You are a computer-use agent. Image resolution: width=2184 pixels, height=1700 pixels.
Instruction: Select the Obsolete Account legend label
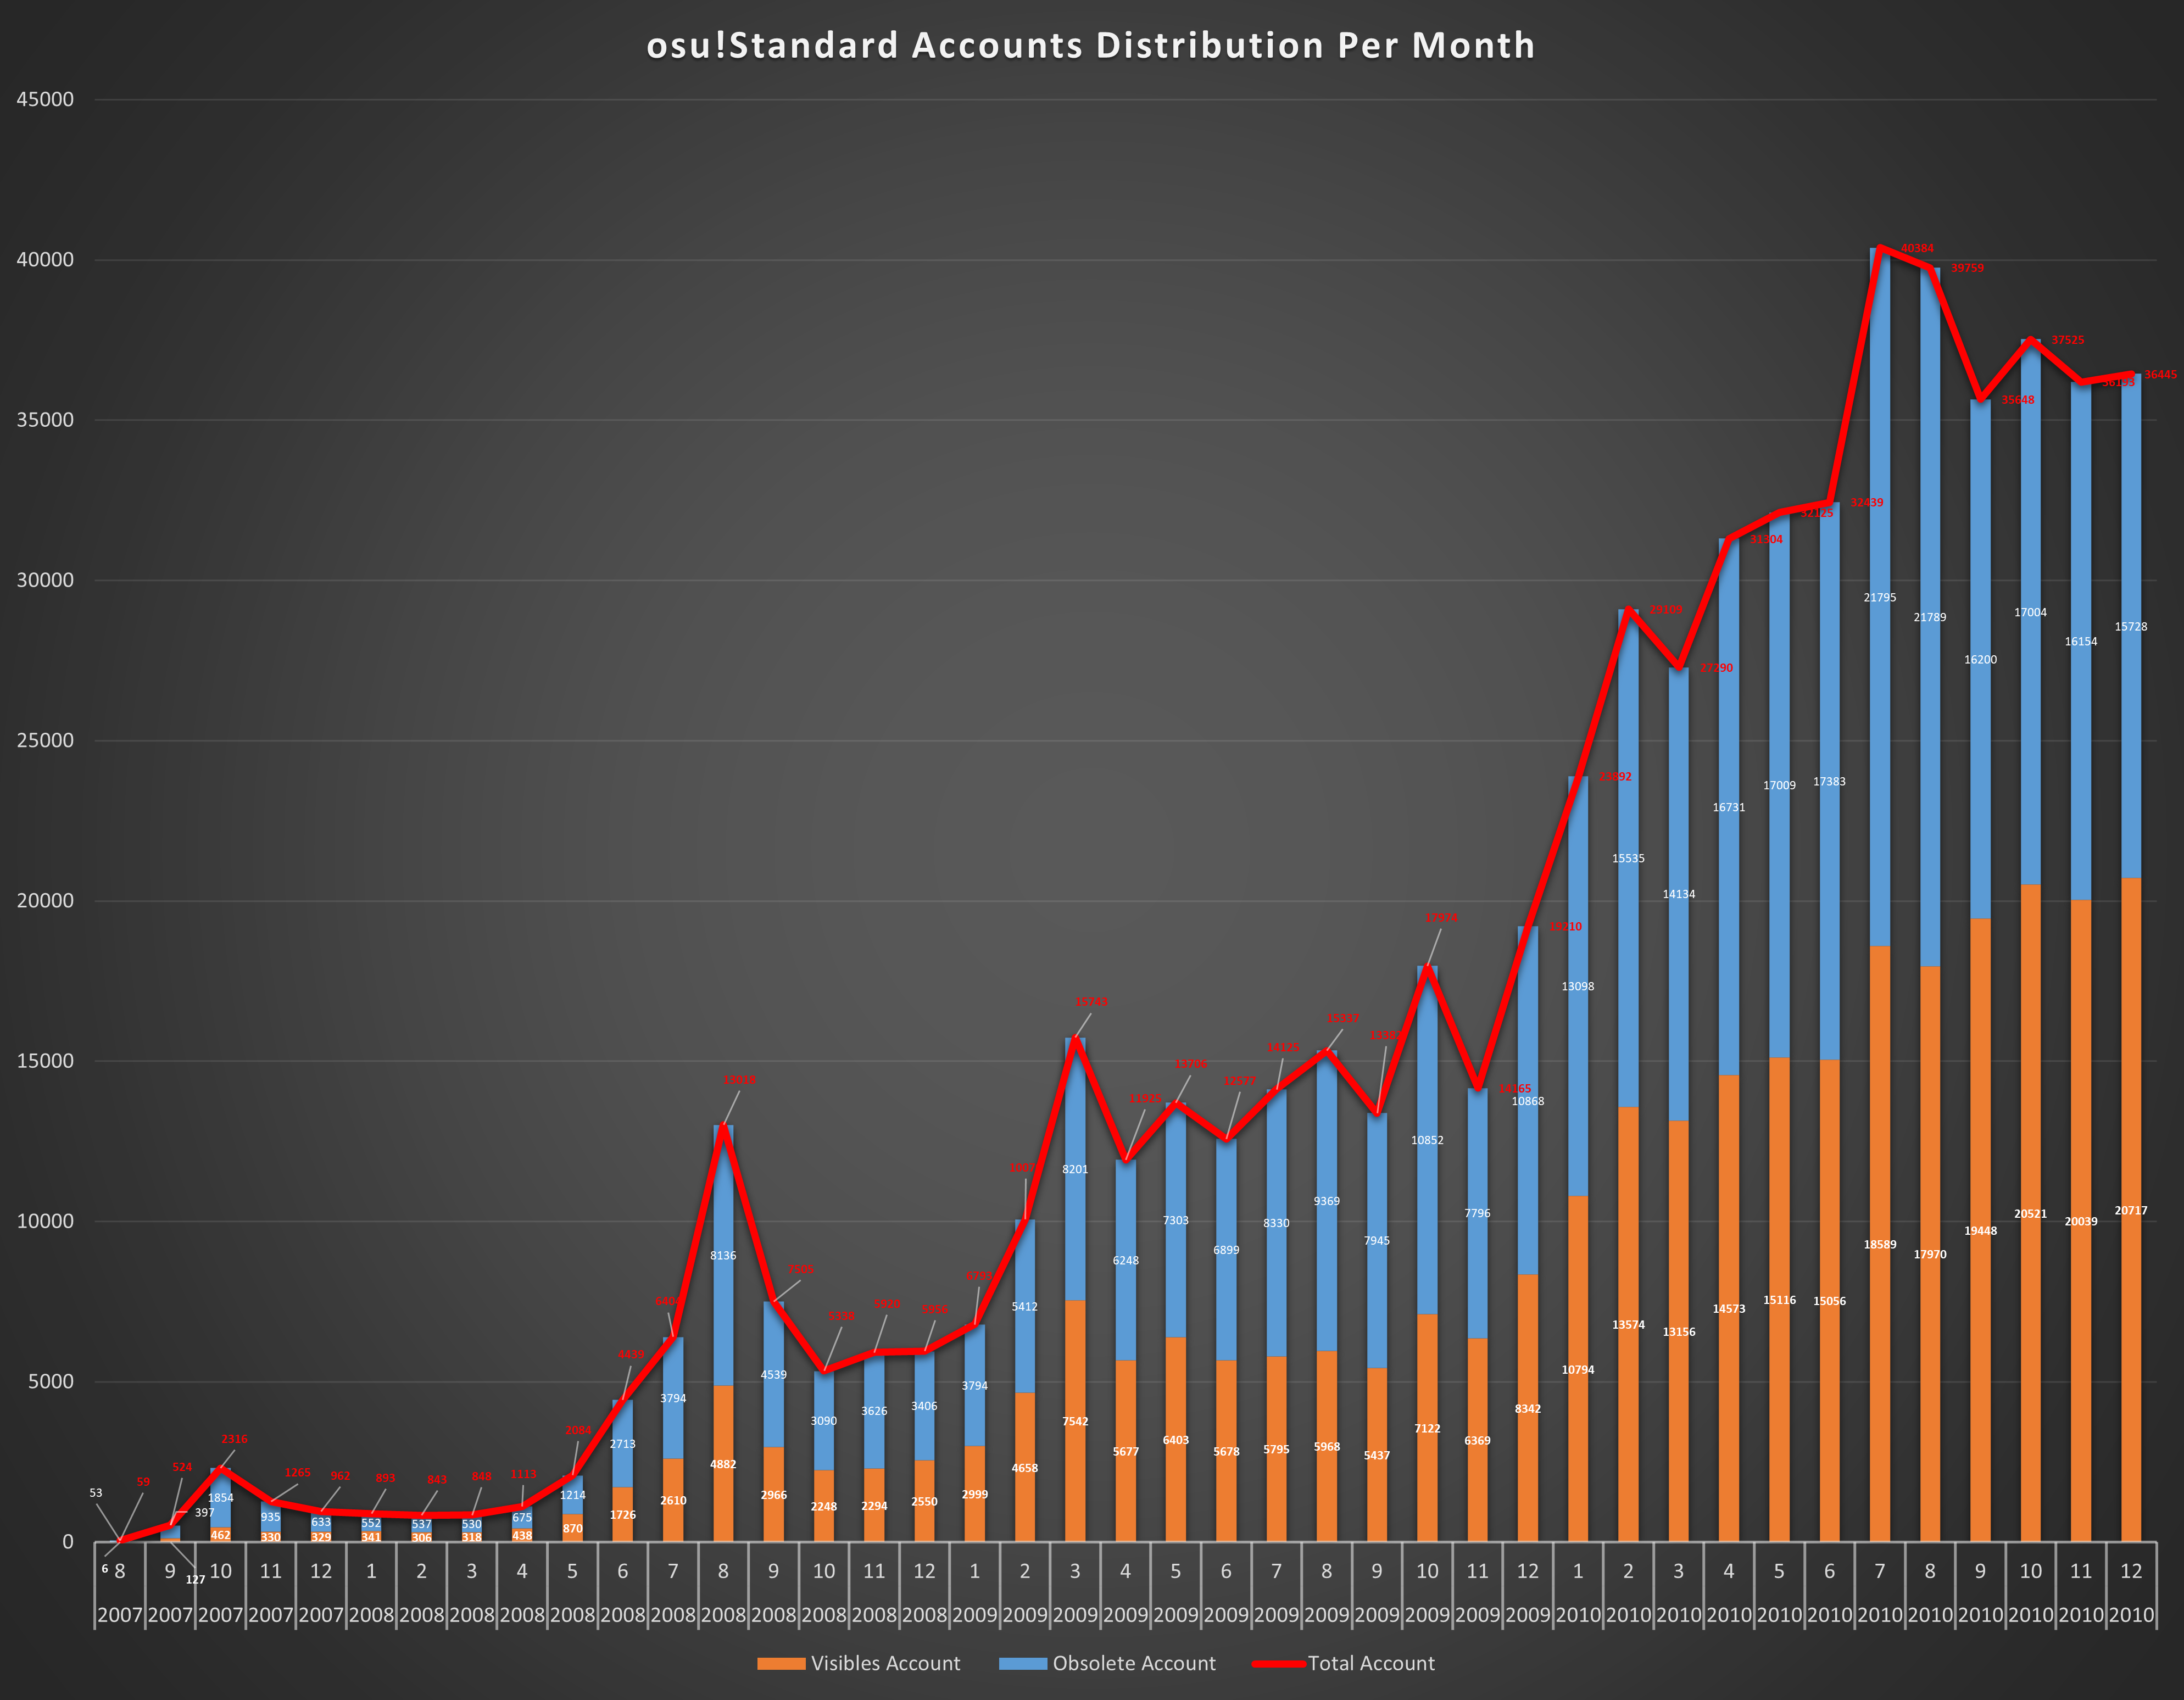[x=1134, y=1664]
